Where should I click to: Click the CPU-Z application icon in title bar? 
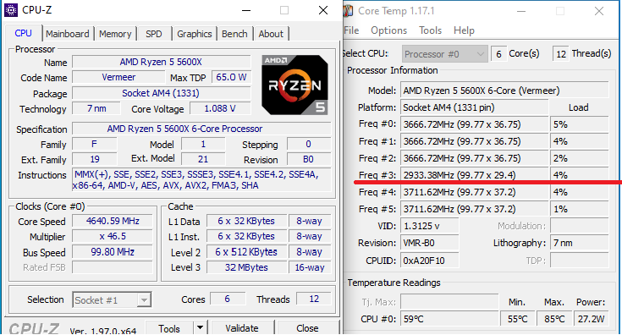click(11, 10)
